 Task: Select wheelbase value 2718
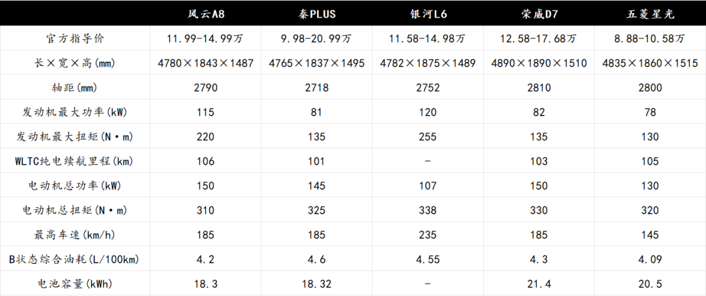tap(316, 88)
